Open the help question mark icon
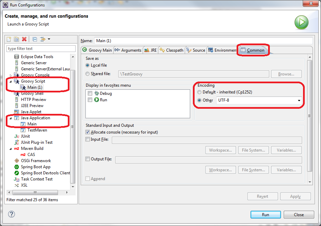 point(12,214)
